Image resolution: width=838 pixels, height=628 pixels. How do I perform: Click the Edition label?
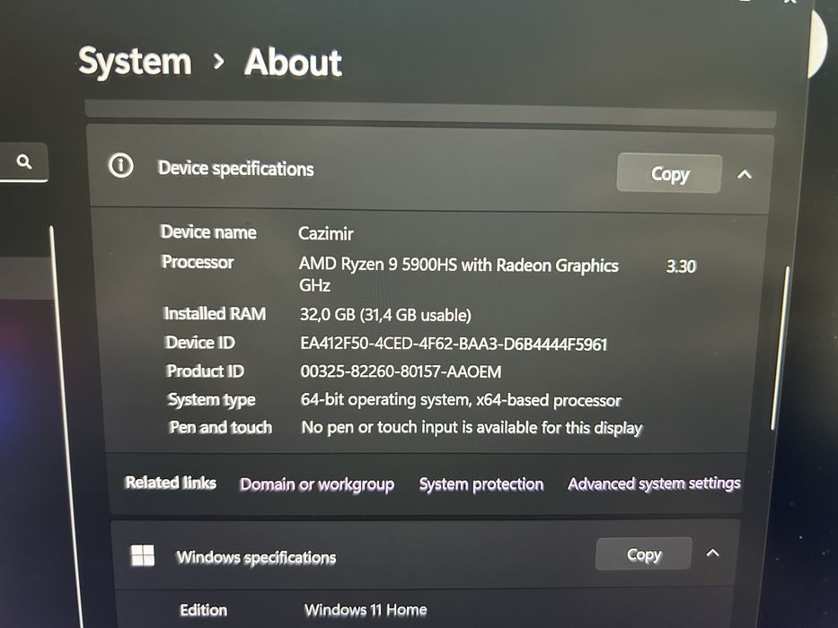(x=204, y=610)
